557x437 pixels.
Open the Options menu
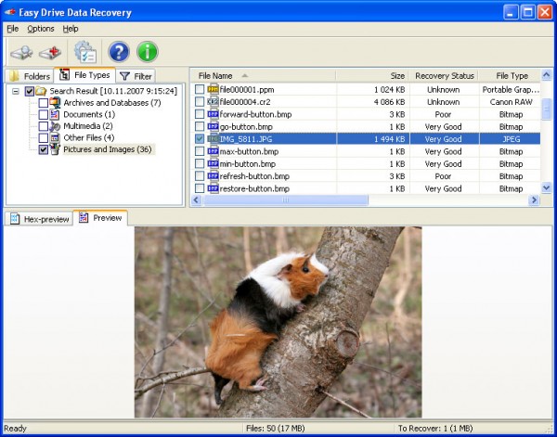(41, 29)
